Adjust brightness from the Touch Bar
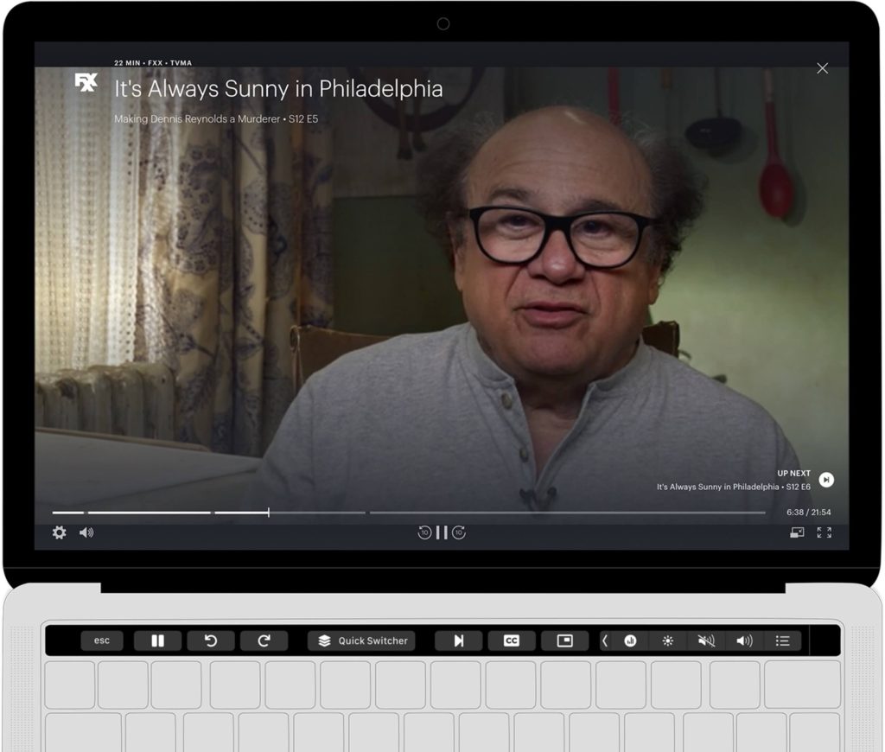Image resolution: width=885 pixels, height=752 pixels. point(670,640)
